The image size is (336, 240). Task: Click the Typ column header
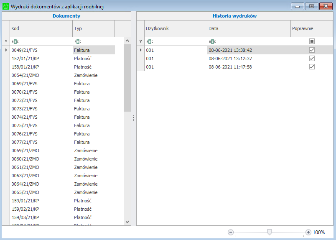click(93, 29)
